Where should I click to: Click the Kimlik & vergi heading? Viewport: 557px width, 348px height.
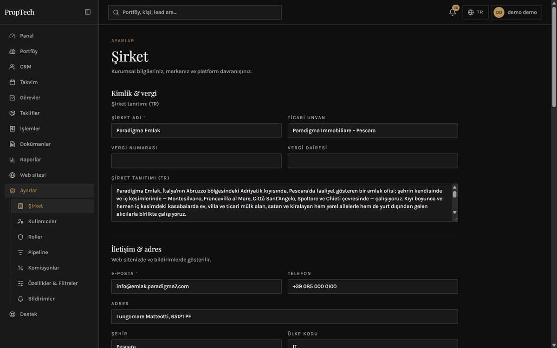[134, 93]
